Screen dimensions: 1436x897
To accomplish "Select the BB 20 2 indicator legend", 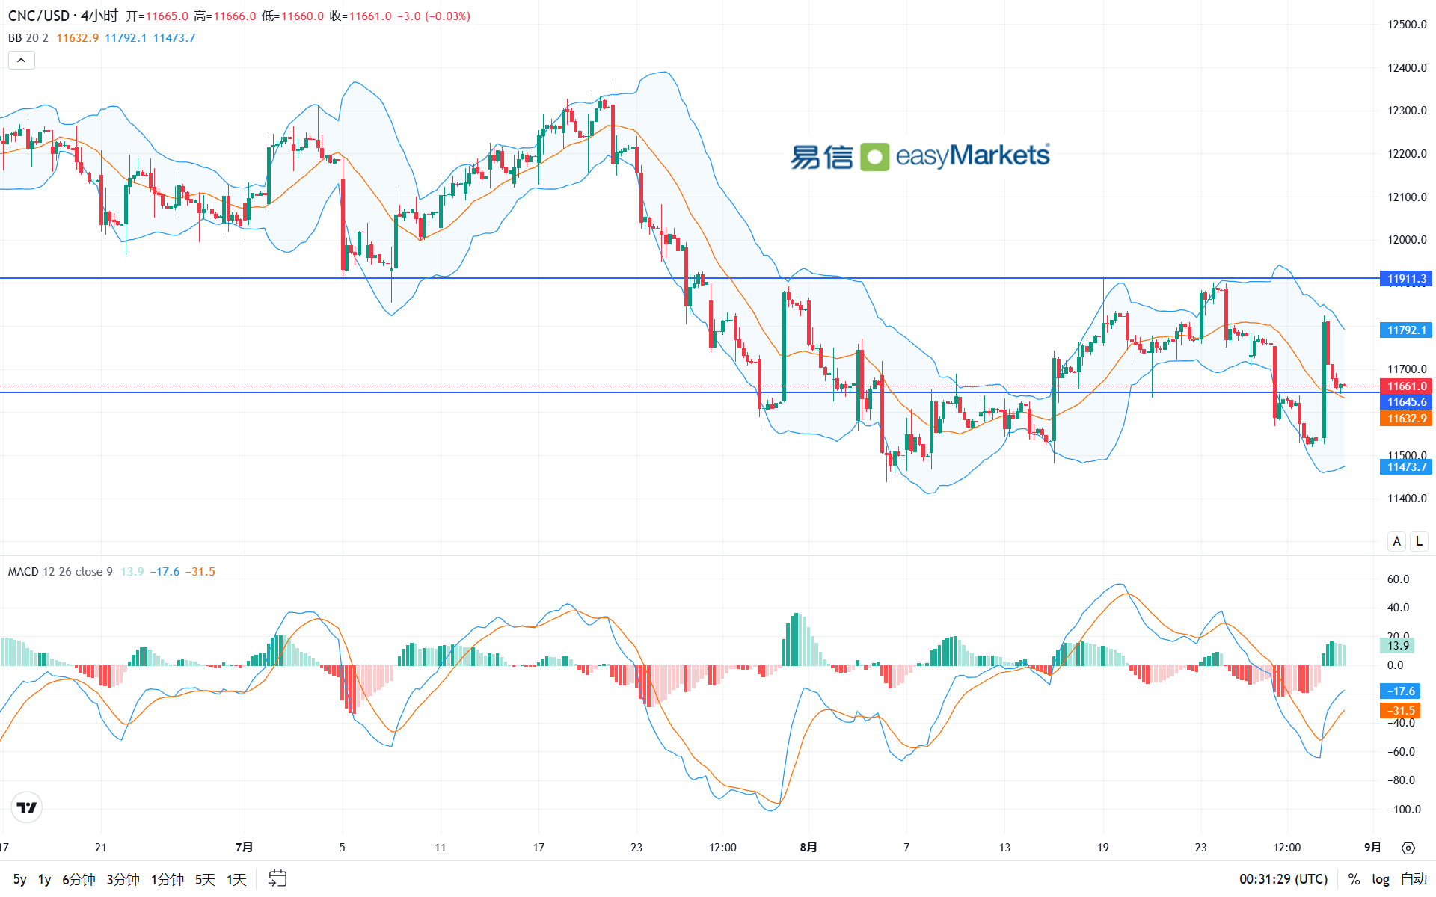I will pos(28,38).
